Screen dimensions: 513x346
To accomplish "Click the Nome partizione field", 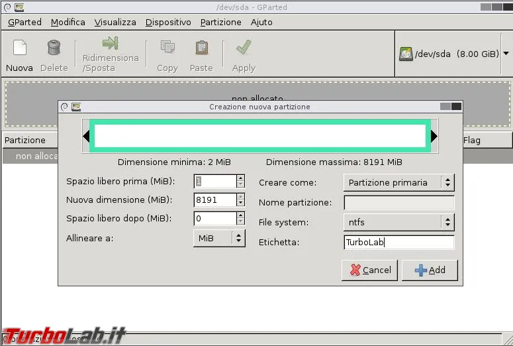I will pos(399,202).
